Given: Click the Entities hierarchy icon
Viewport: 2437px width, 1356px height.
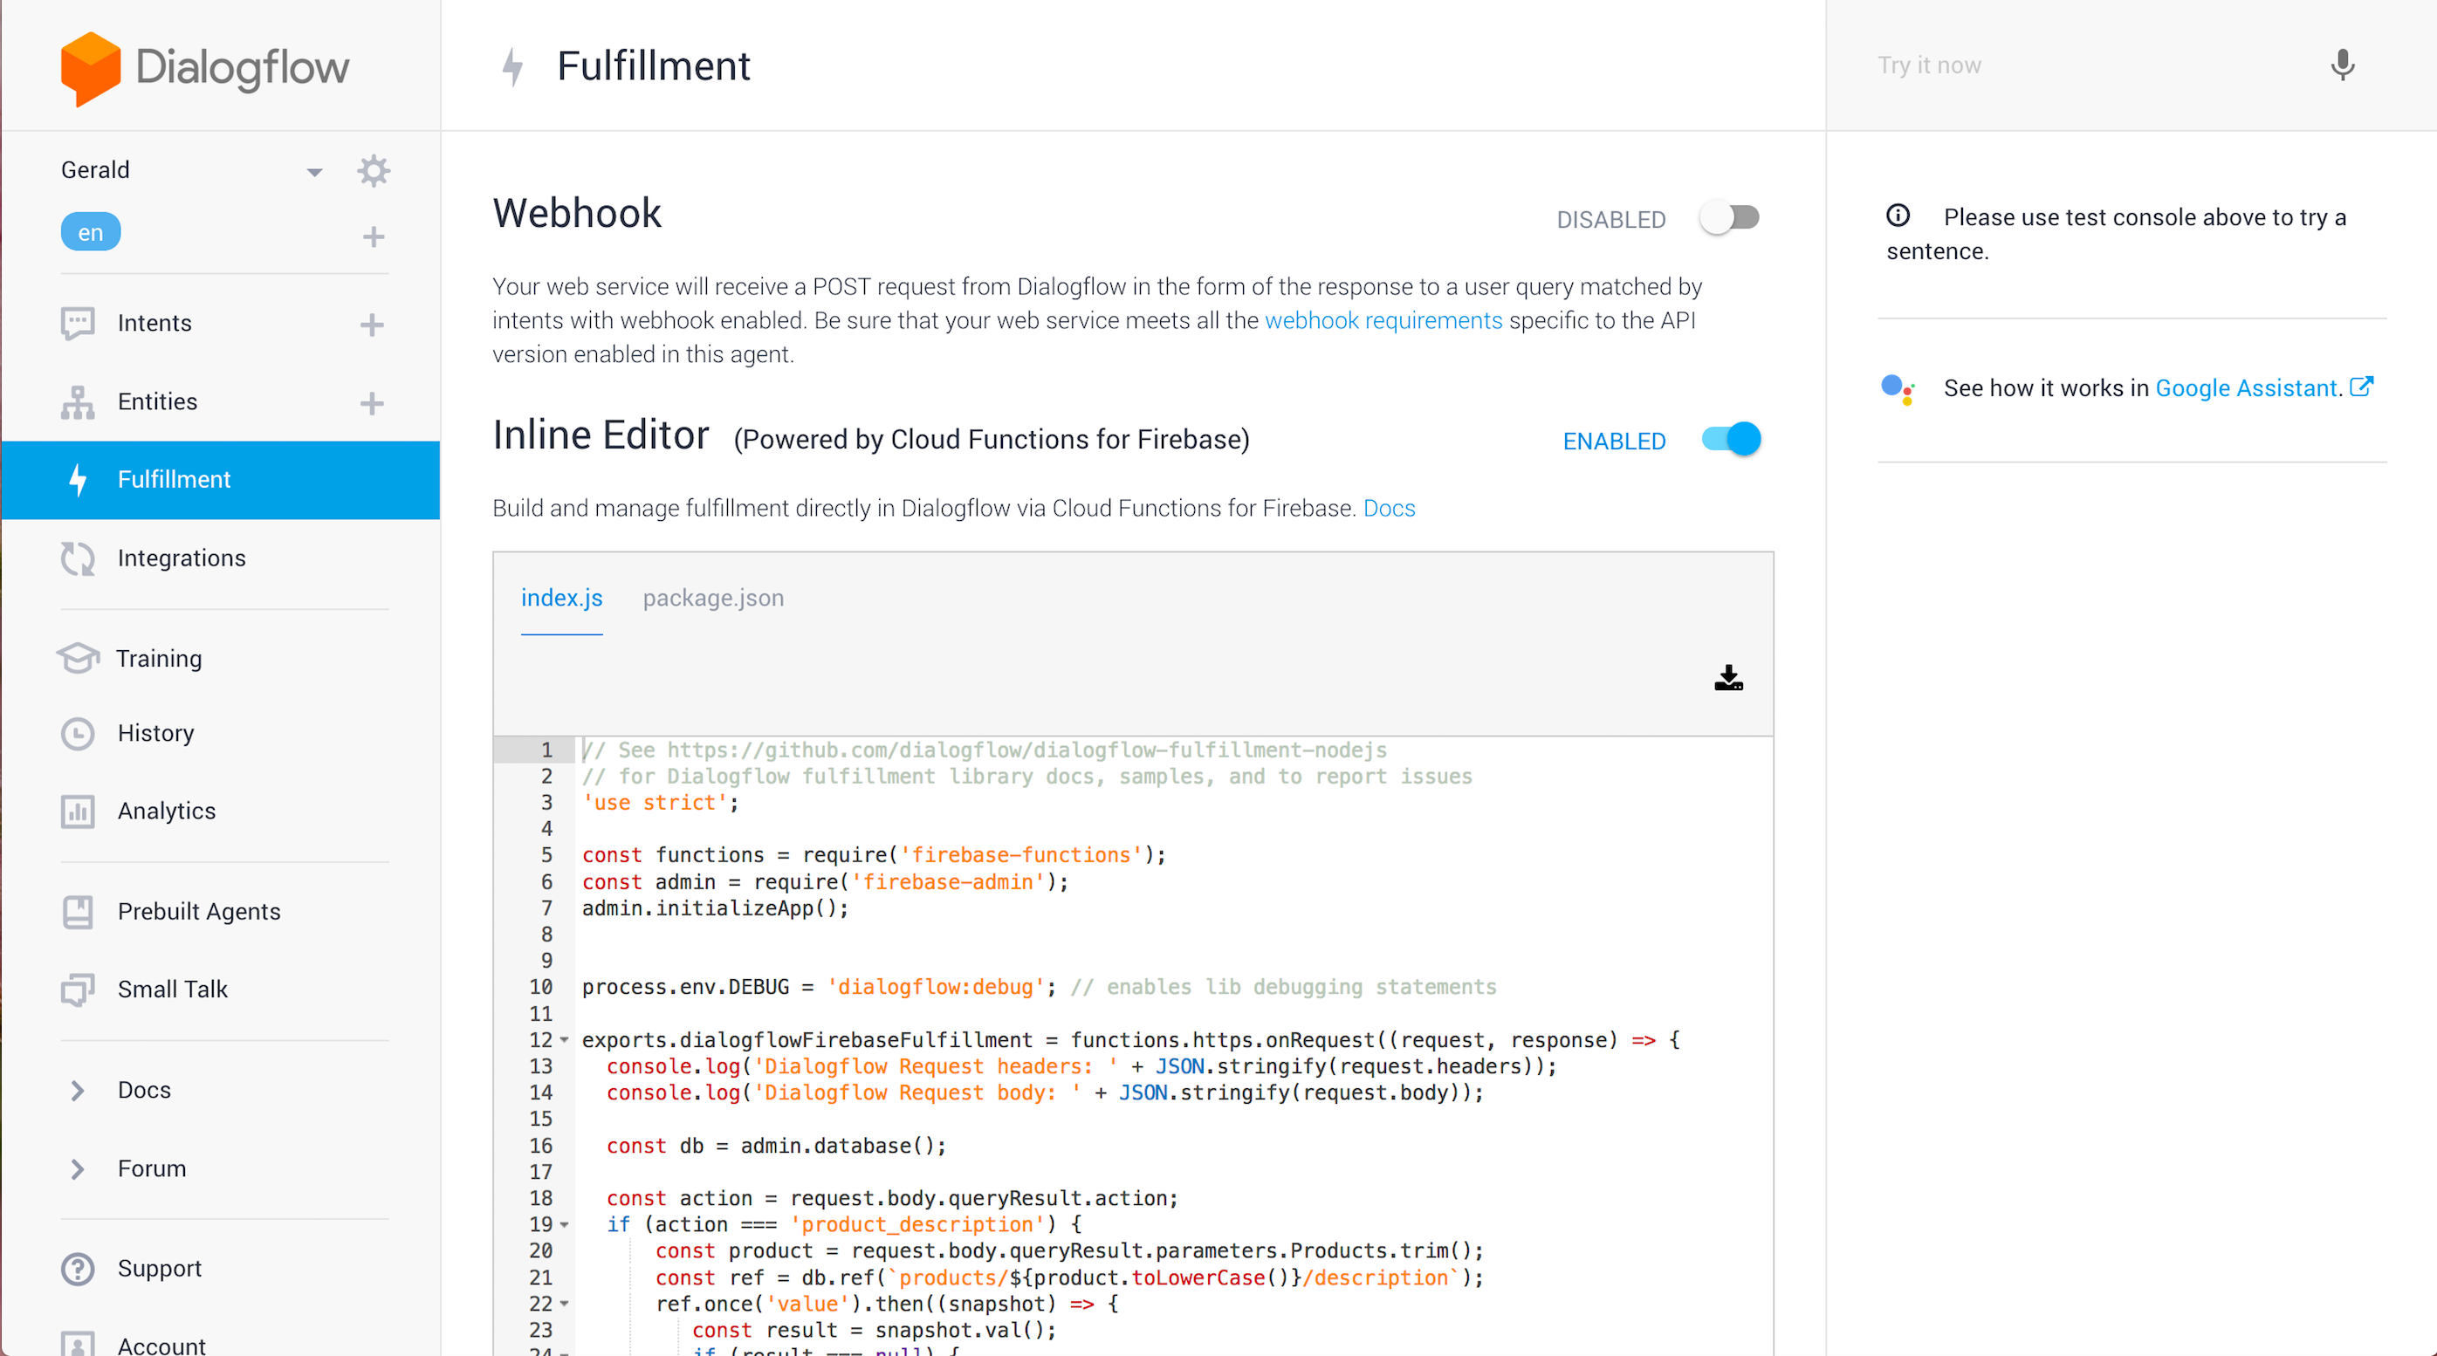Looking at the screenshot, I should click(78, 402).
